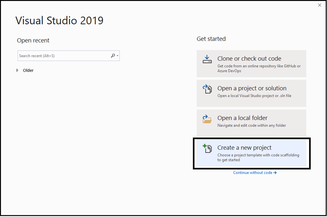Open the search options dropdown arrow
The width and height of the screenshot is (327, 217).
point(118,56)
